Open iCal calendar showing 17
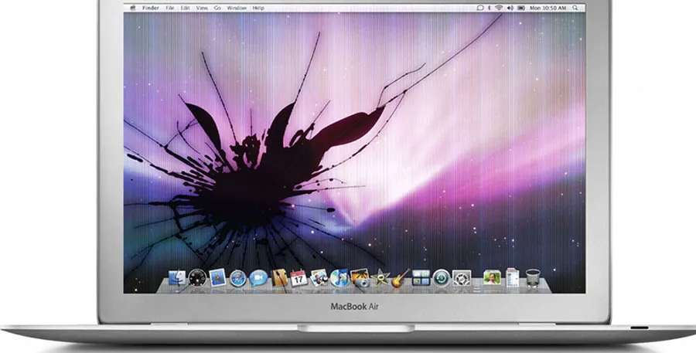696x353 pixels. coord(299,279)
